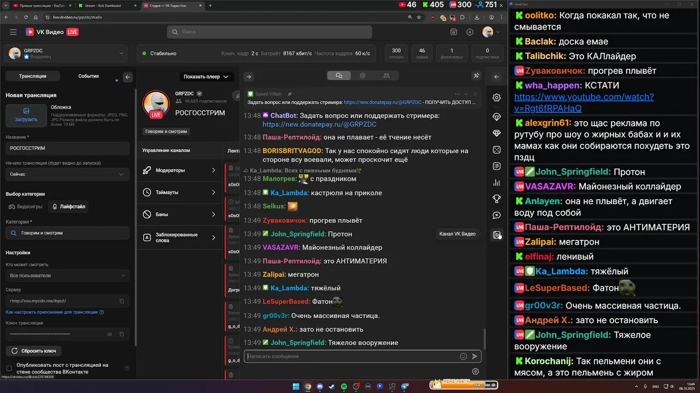This screenshot has height=393, width=700.
Task: Open the list icon in sidebar
Action: (x=497, y=166)
